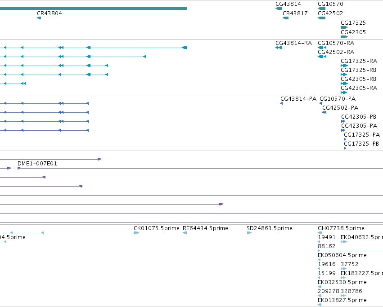Click the CK01075.5prime arrow glyph
The image size is (383, 307).
pyautogui.click(x=136, y=233)
